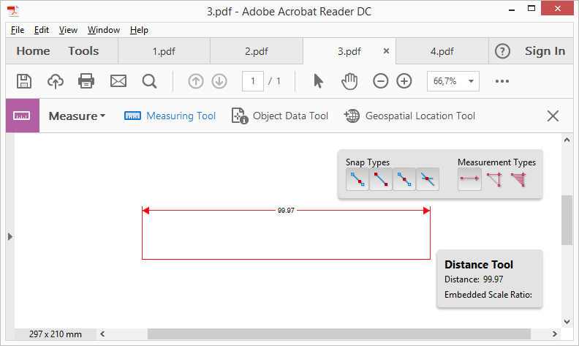The height and width of the screenshot is (346, 579).
Task: Print the document with the printer icon
Action: point(86,81)
